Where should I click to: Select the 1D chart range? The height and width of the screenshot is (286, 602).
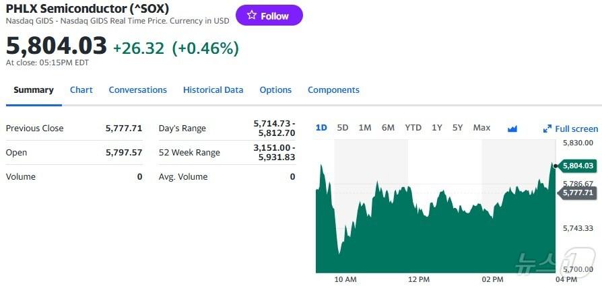click(321, 128)
